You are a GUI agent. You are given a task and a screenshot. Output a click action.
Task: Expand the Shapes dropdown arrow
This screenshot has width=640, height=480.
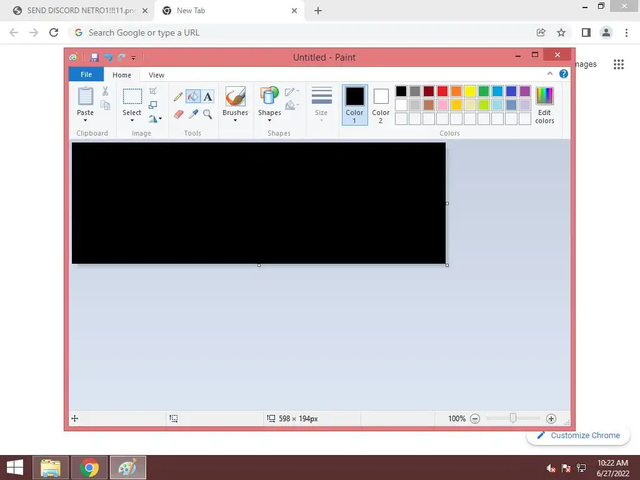[269, 121]
